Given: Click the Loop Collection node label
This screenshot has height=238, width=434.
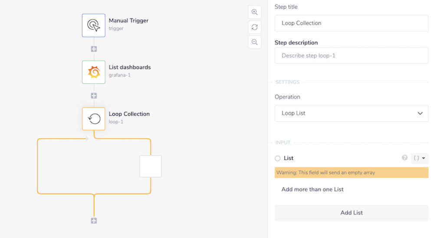Looking at the screenshot, I should [x=129, y=114].
